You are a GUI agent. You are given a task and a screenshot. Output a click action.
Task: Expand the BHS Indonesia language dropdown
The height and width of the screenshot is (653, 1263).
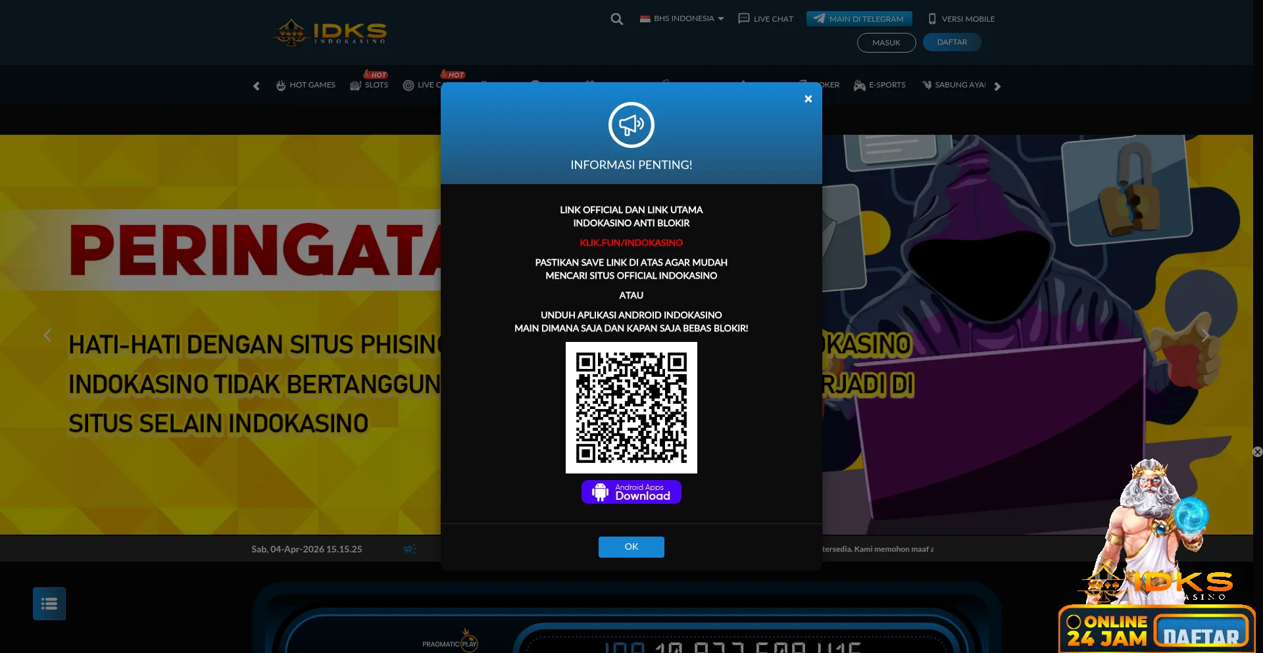(681, 18)
